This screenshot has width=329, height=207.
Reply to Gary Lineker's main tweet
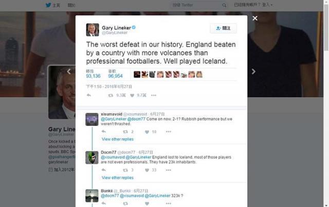tap(89, 95)
